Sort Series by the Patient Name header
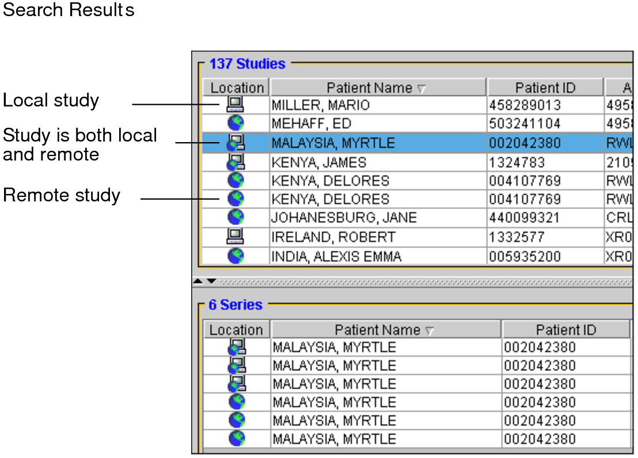638x458 pixels. (x=385, y=330)
